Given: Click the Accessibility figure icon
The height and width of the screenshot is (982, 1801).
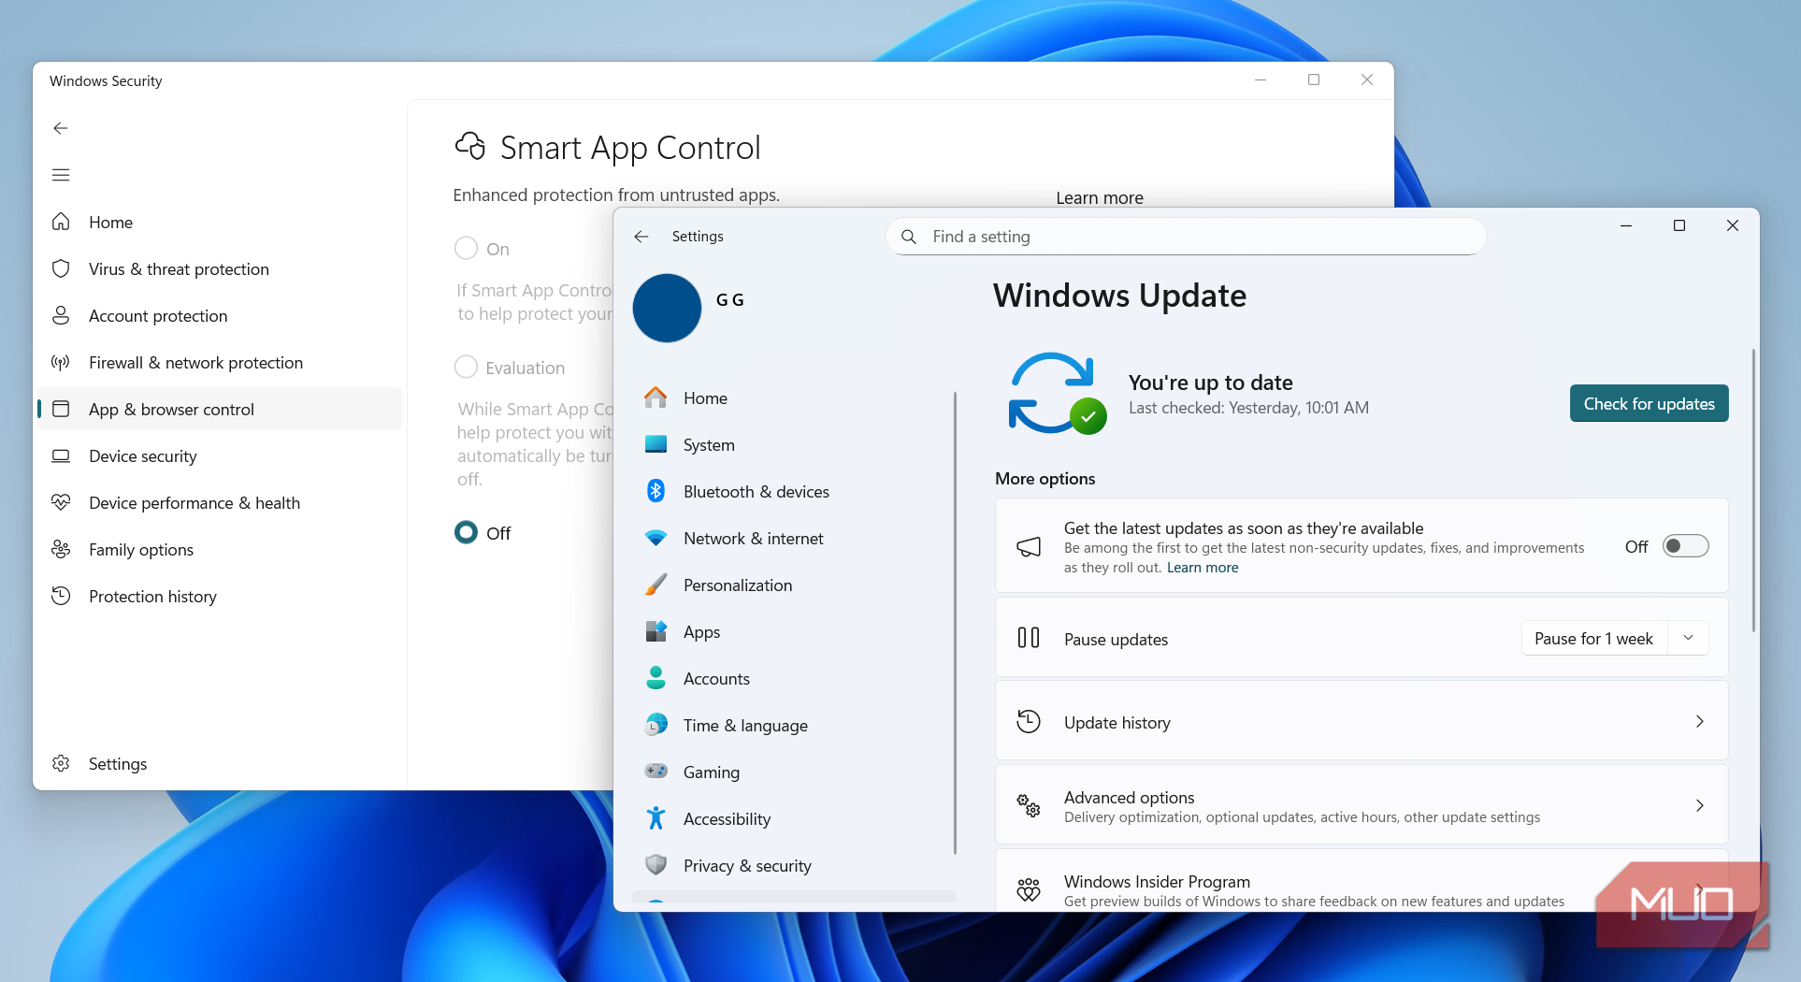Looking at the screenshot, I should tap(656, 819).
